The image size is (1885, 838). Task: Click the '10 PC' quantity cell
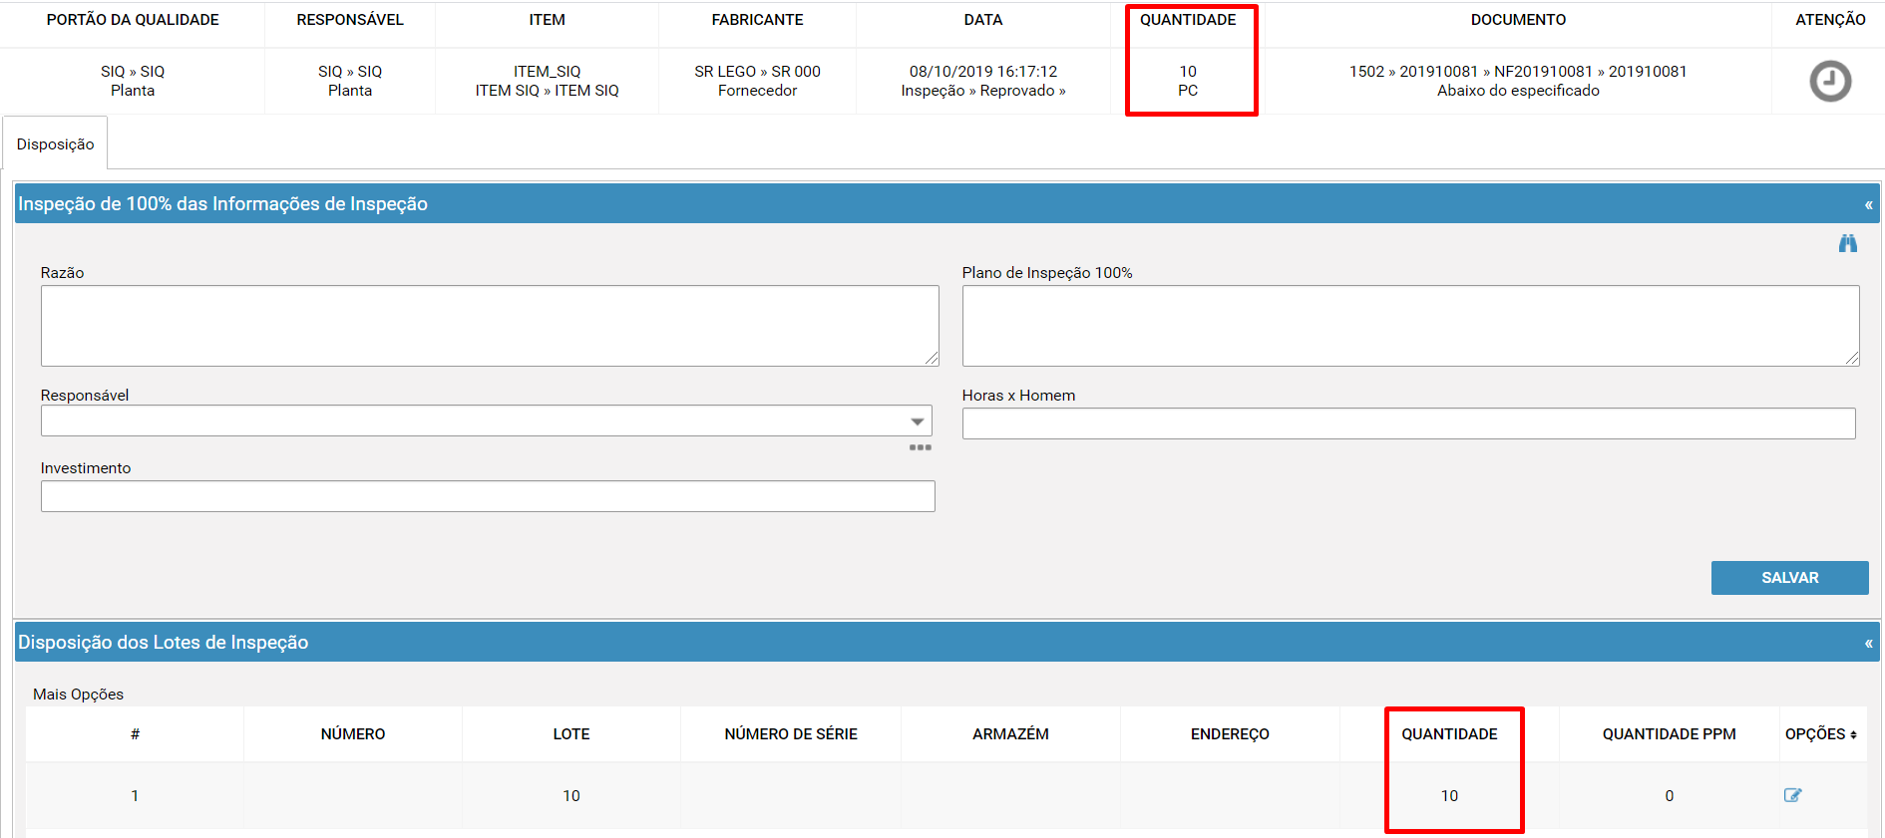click(x=1188, y=81)
